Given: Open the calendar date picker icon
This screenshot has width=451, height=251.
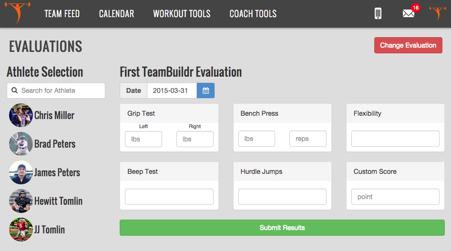Looking at the screenshot, I should point(205,90).
